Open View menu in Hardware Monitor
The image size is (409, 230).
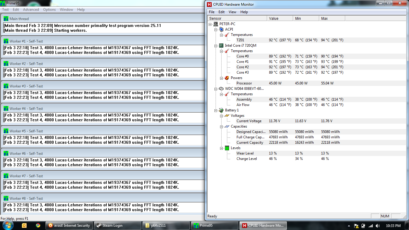(232, 12)
